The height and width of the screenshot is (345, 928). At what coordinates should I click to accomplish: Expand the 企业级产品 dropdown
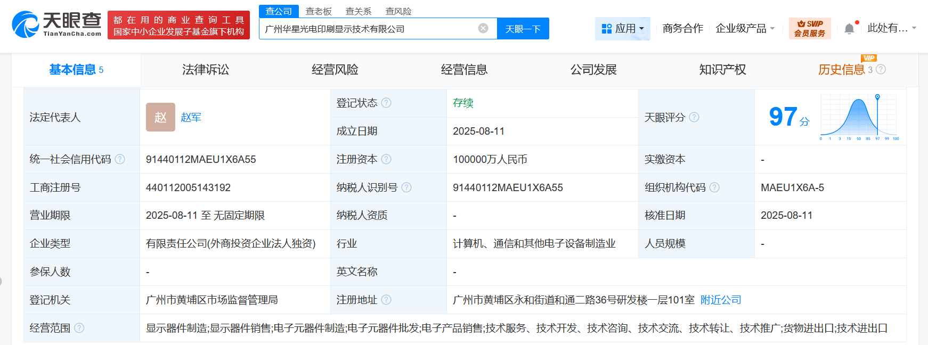coord(745,29)
